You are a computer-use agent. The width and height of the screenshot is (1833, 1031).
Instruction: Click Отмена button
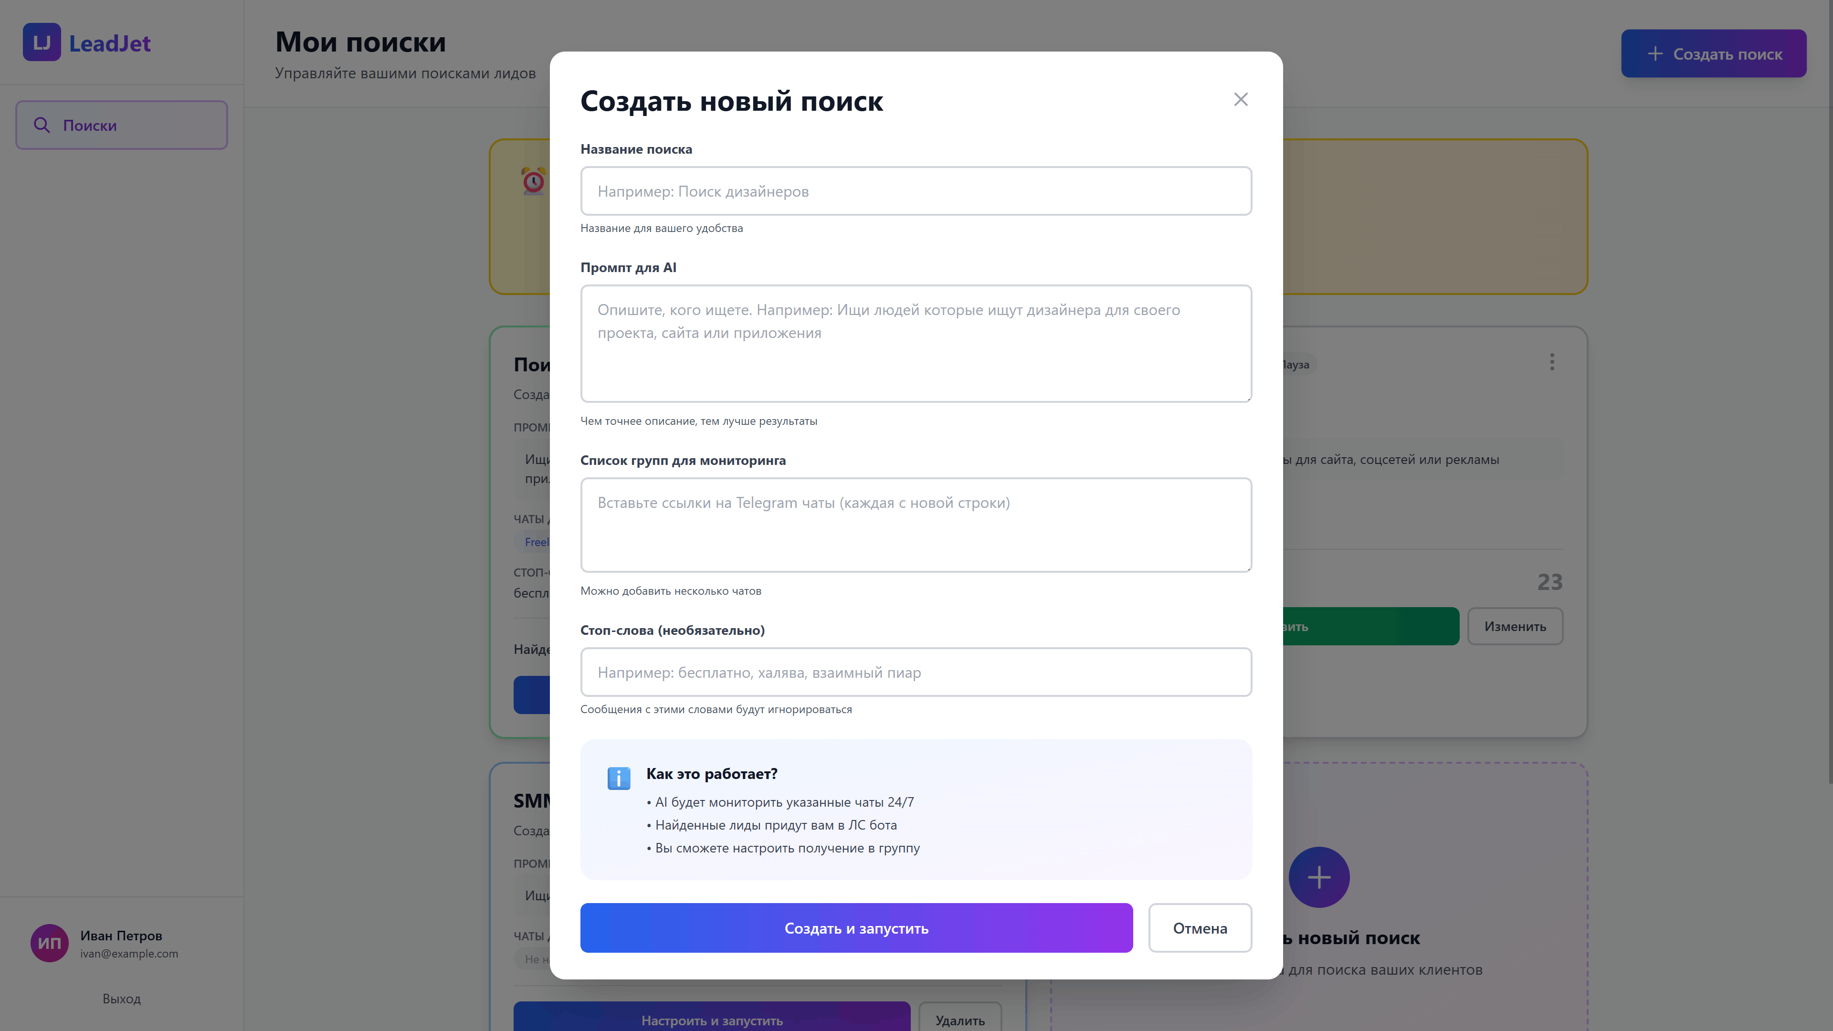pos(1200,928)
